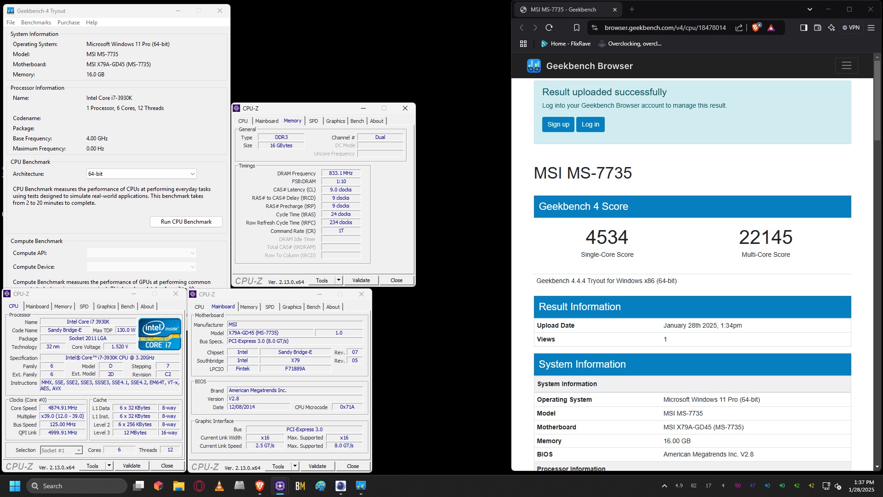Click Close button in bottom-left CPU-Z window
Viewport: 883px width, 497px height.
pyautogui.click(x=167, y=466)
